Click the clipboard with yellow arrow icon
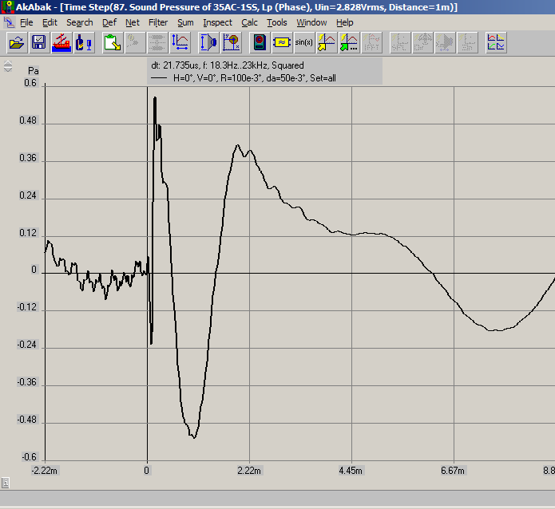The height and width of the screenshot is (509, 555). [113, 42]
